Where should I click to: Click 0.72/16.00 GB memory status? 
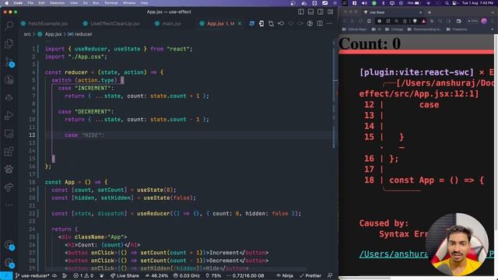click(x=246, y=275)
